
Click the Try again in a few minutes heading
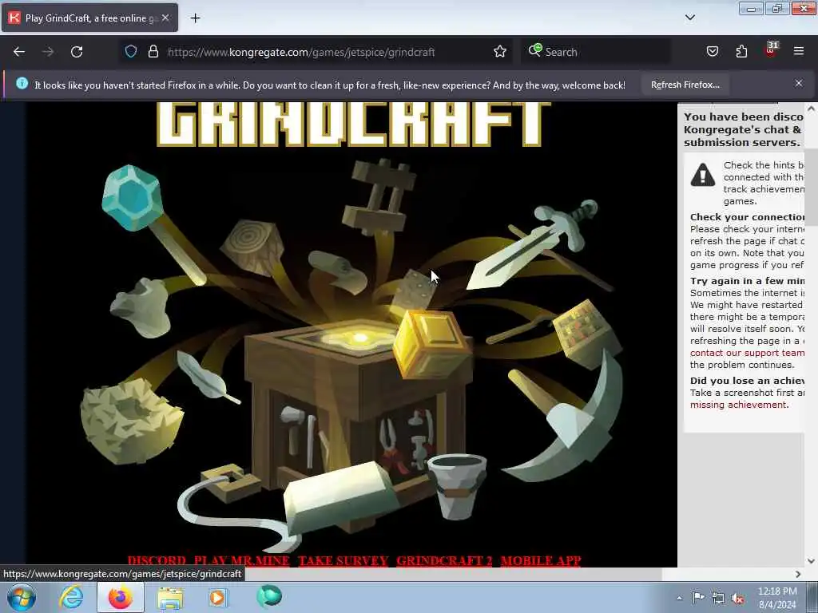(747, 281)
